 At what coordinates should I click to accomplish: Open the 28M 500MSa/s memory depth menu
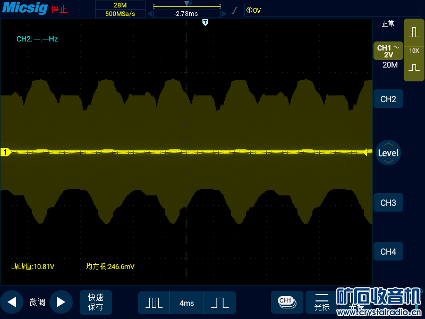click(120, 9)
